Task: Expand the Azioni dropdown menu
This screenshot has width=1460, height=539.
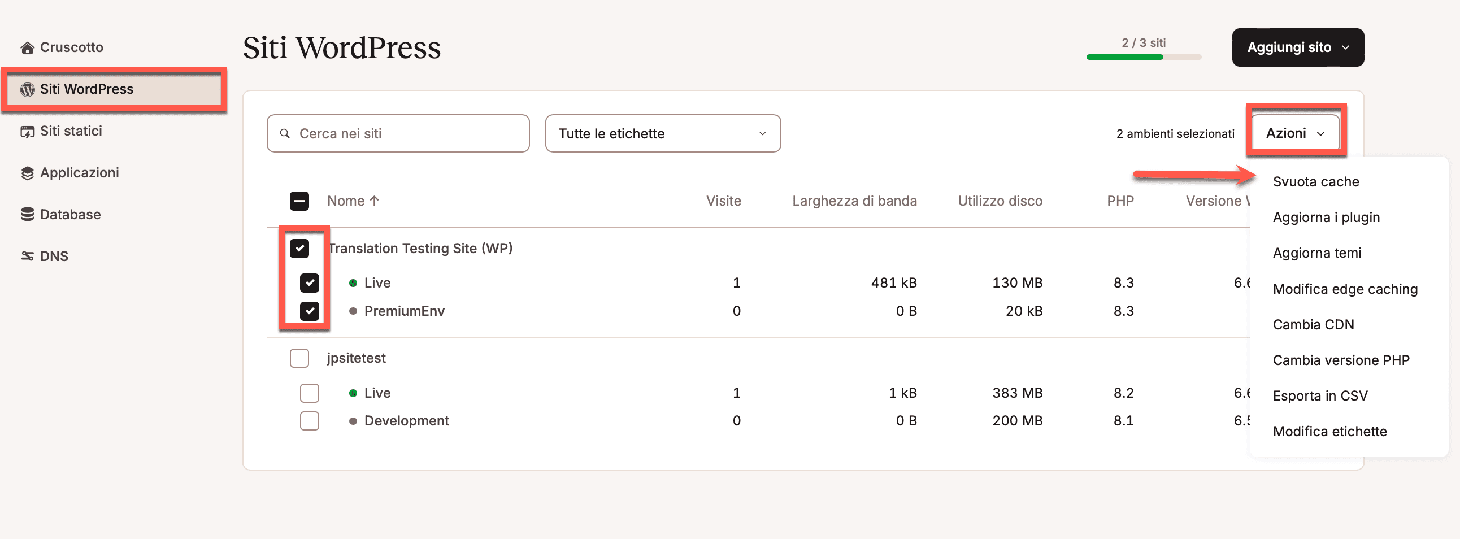Action: (x=1295, y=134)
